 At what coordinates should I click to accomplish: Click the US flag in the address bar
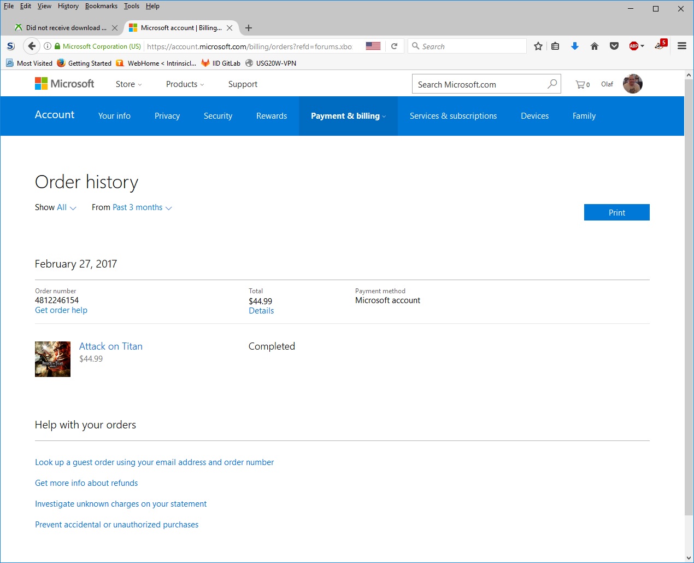coord(373,46)
